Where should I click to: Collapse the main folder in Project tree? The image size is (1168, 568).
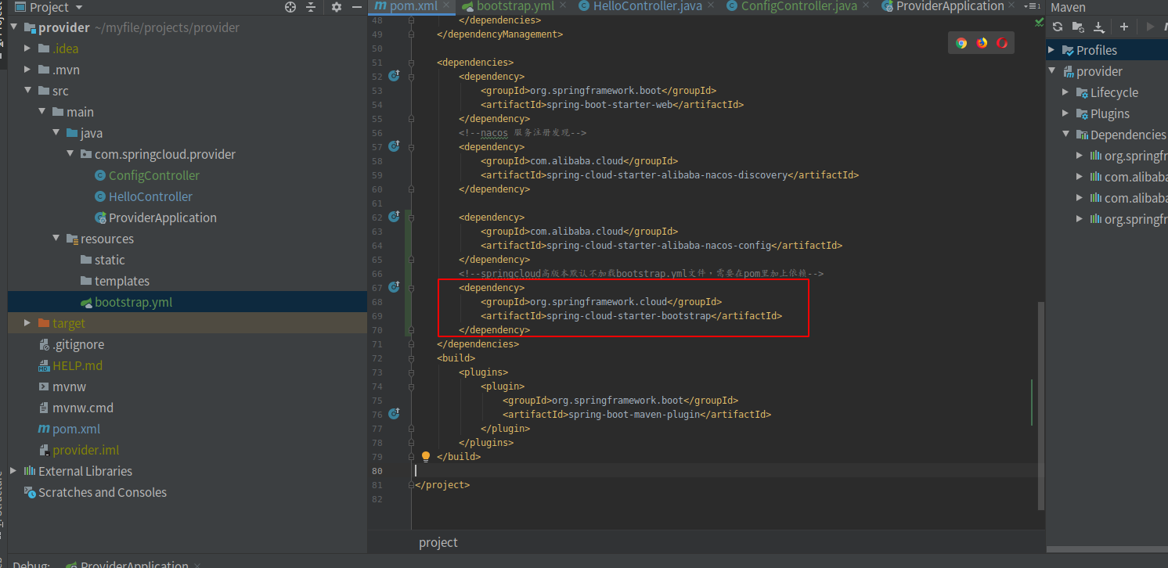[x=42, y=112]
